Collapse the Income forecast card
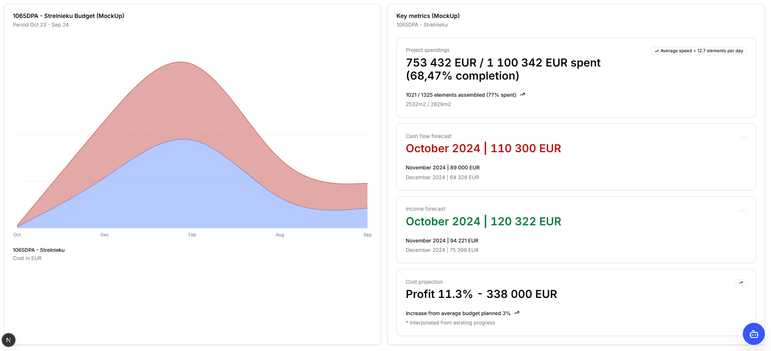 point(743,211)
